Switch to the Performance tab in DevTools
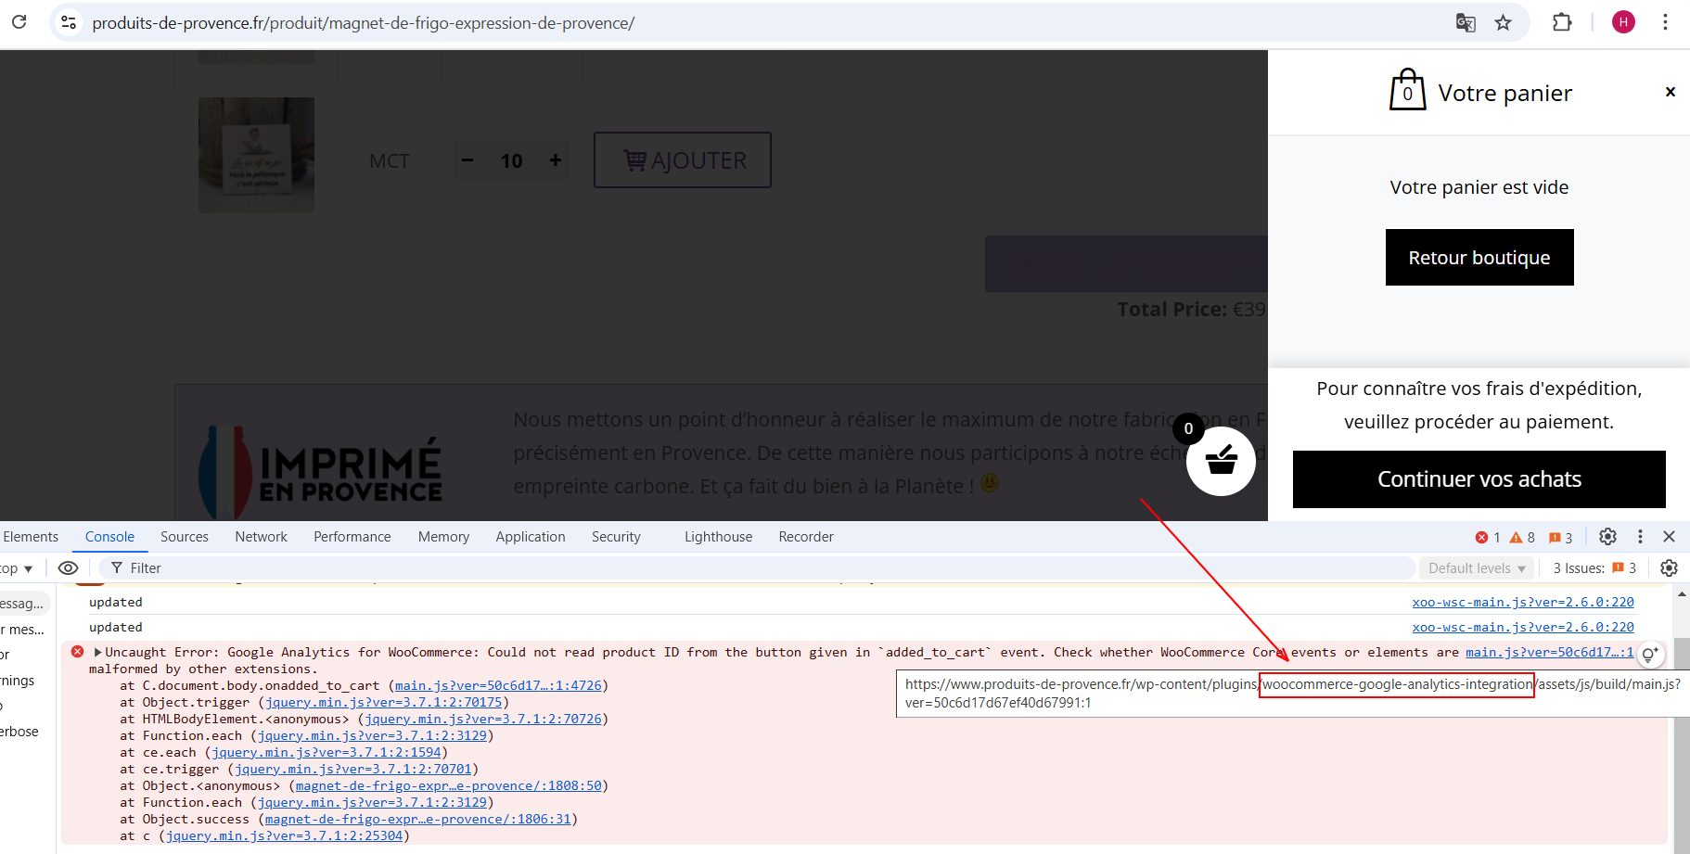1690x854 pixels. click(x=352, y=537)
